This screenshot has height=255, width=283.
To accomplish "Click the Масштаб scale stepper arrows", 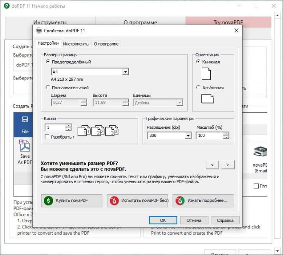I will [226, 135].
